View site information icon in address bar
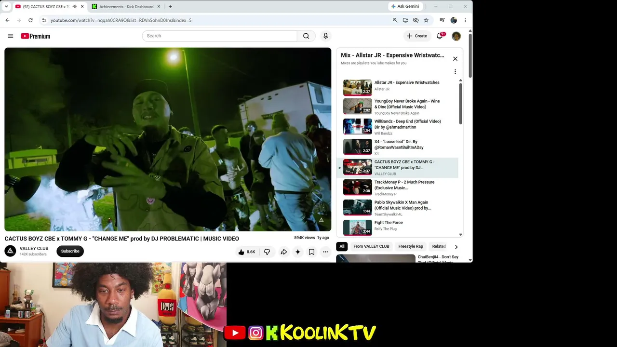 click(x=44, y=20)
